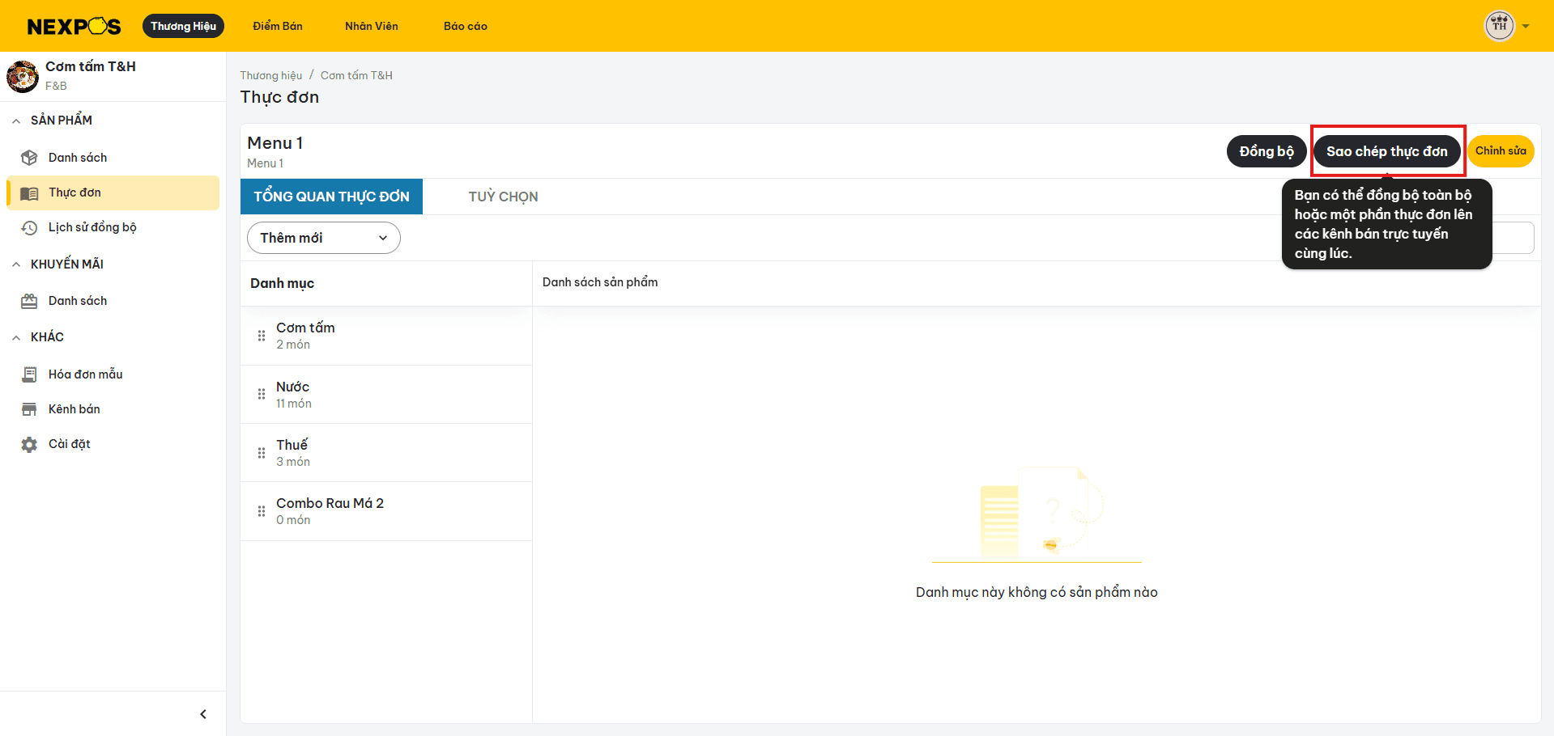Screen dimensions: 1554x736
Task: Click Sao chép thực đơn button
Action: 1386,151
